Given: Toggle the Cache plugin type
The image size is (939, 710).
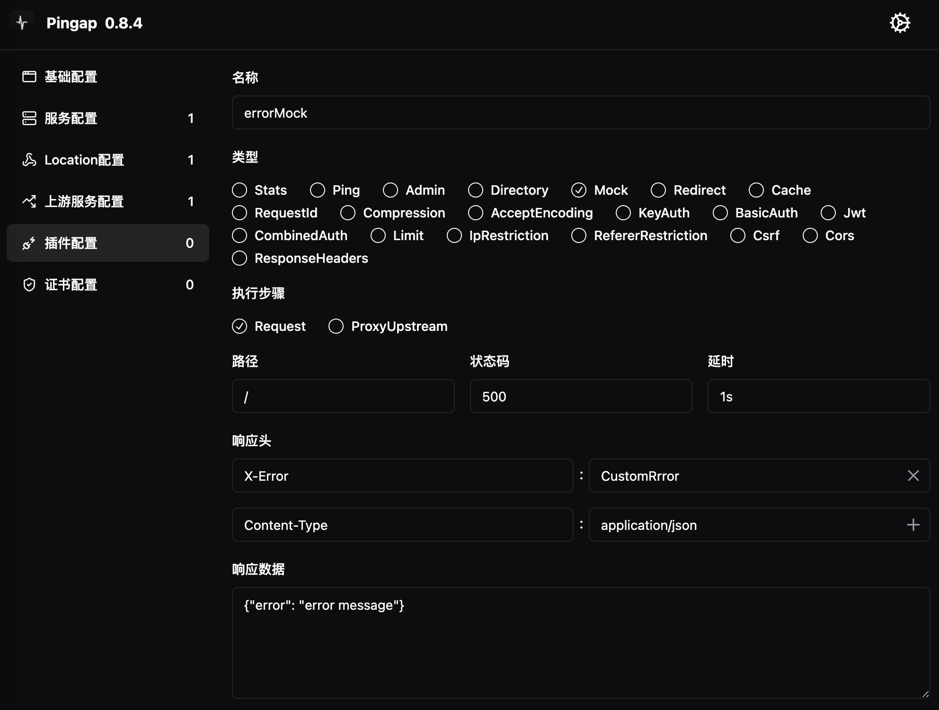Looking at the screenshot, I should [x=757, y=190].
